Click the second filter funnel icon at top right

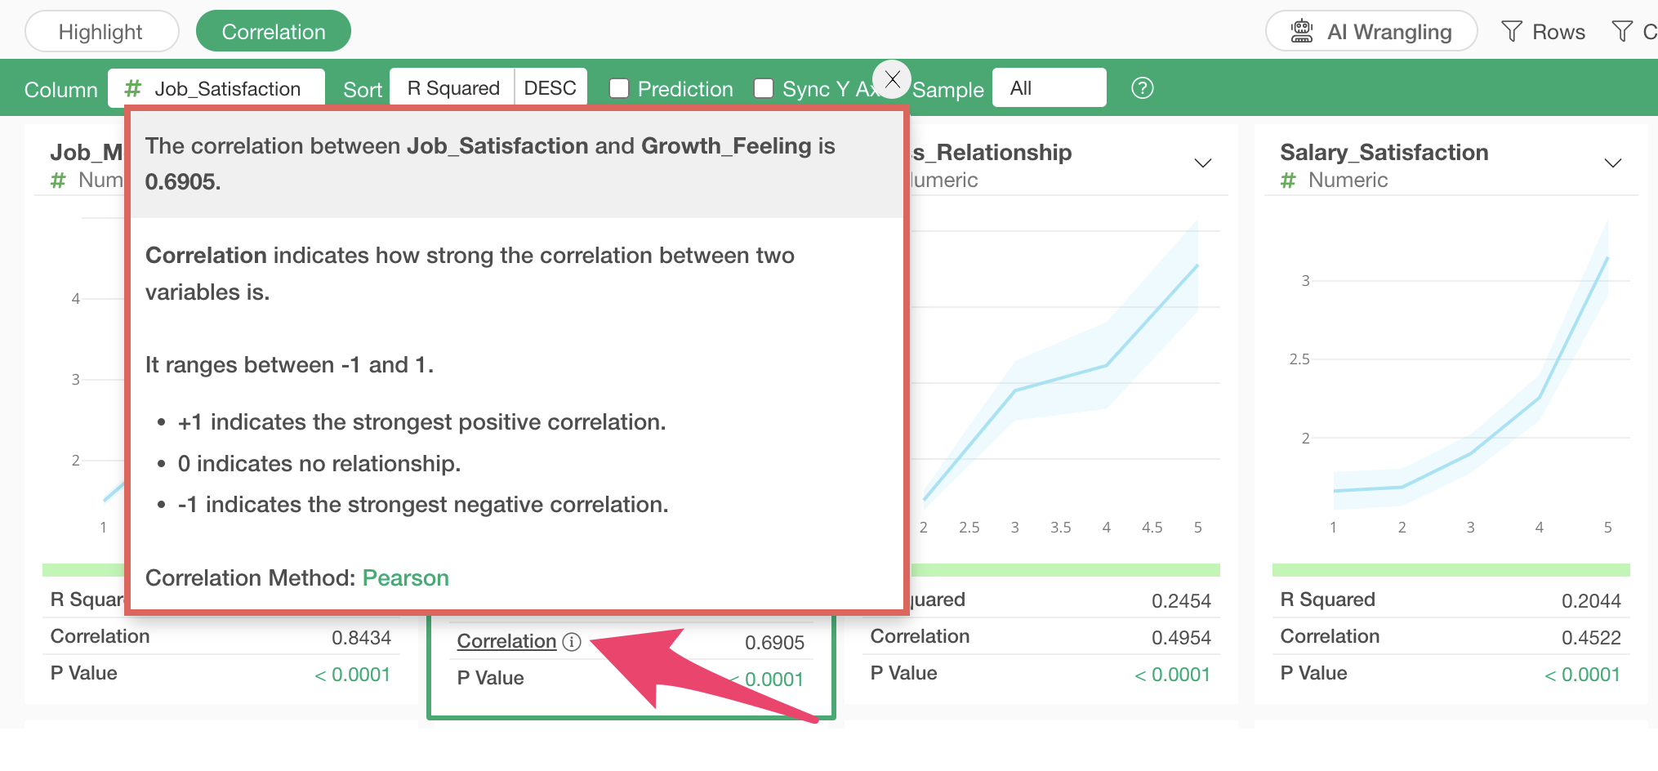pyautogui.click(x=1622, y=32)
